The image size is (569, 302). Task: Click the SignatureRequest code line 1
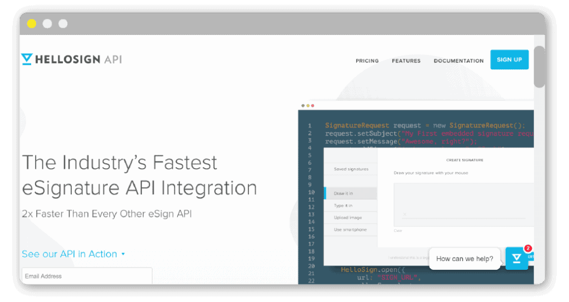(425, 125)
